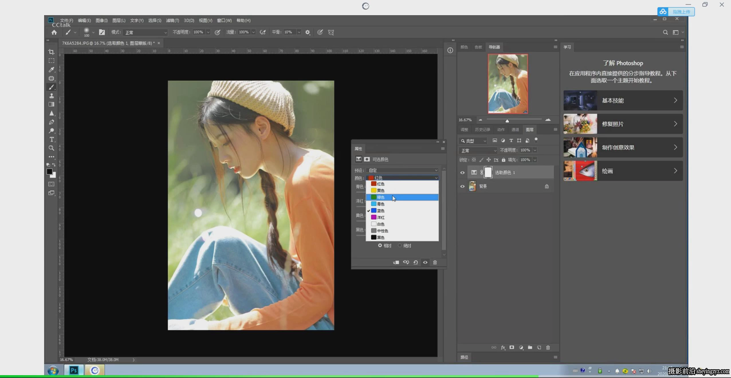Hide the 背景 layer

click(462, 186)
